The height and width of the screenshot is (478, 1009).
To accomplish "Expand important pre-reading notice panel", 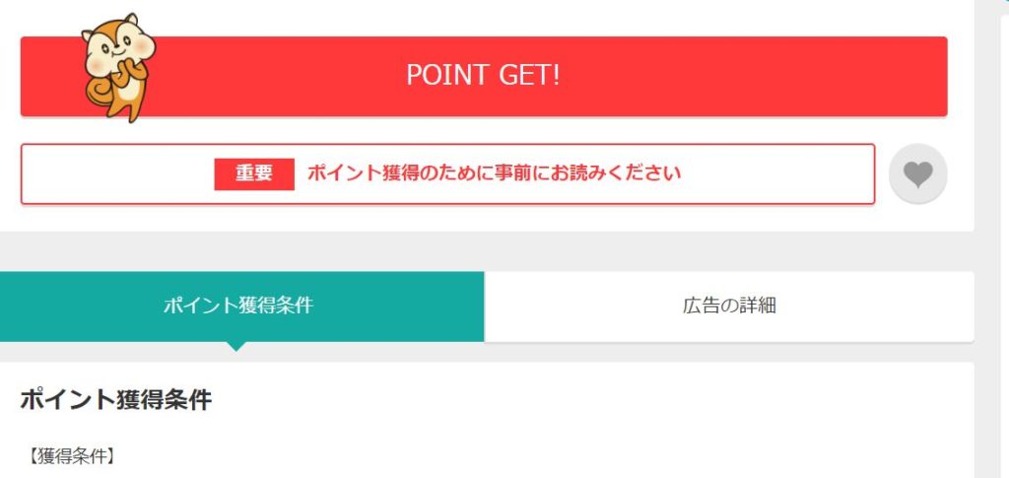I will pos(448,173).
